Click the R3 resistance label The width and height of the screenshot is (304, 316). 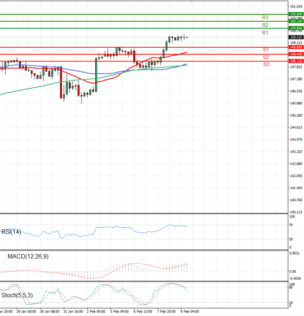[x=265, y=17]
